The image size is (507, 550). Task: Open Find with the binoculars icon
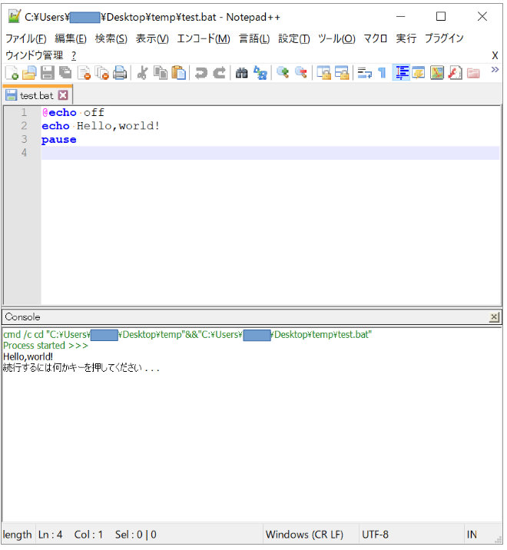coord(242,73)
